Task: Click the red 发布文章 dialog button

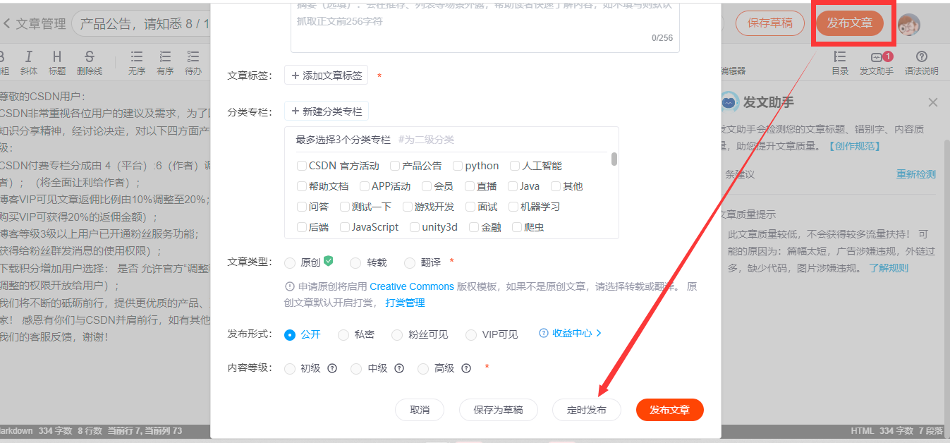Action: pyautogui.click(x=670, y=410)
